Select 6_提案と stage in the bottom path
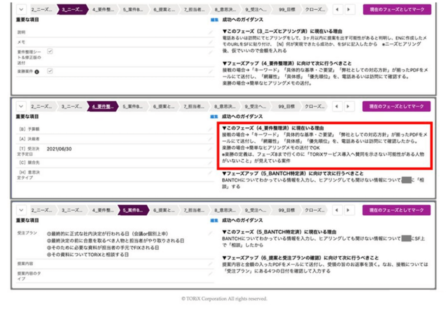The height and width of the screenshot is (312, 448). (163, 210)
